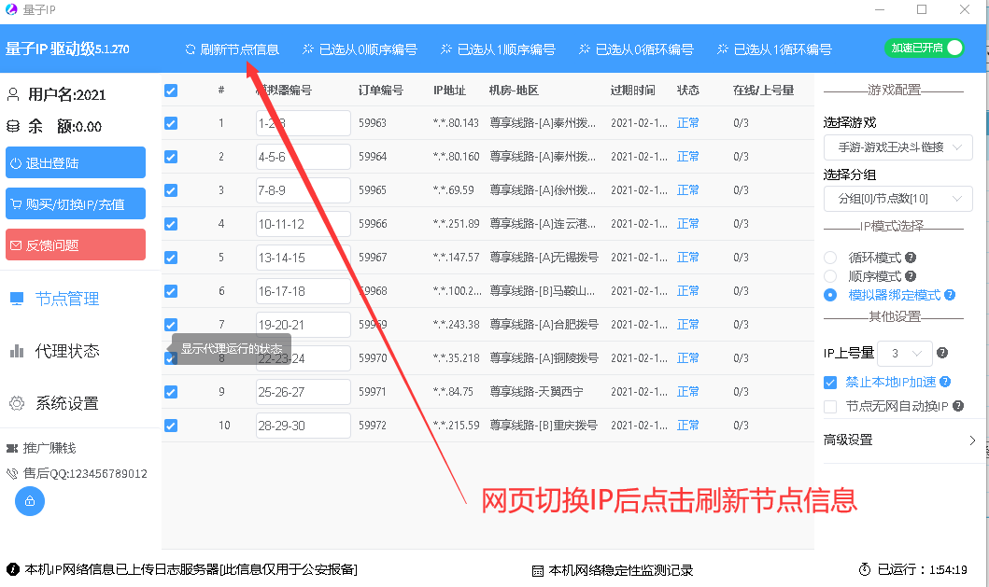989x587 pixels.
Task: Enable 节点无网自动换IP checkbox
Action: tap(830, 406)
